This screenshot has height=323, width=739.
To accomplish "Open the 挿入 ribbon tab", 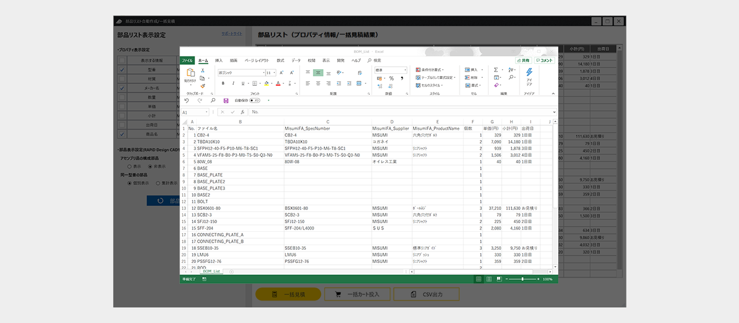I will coord(219,61).
